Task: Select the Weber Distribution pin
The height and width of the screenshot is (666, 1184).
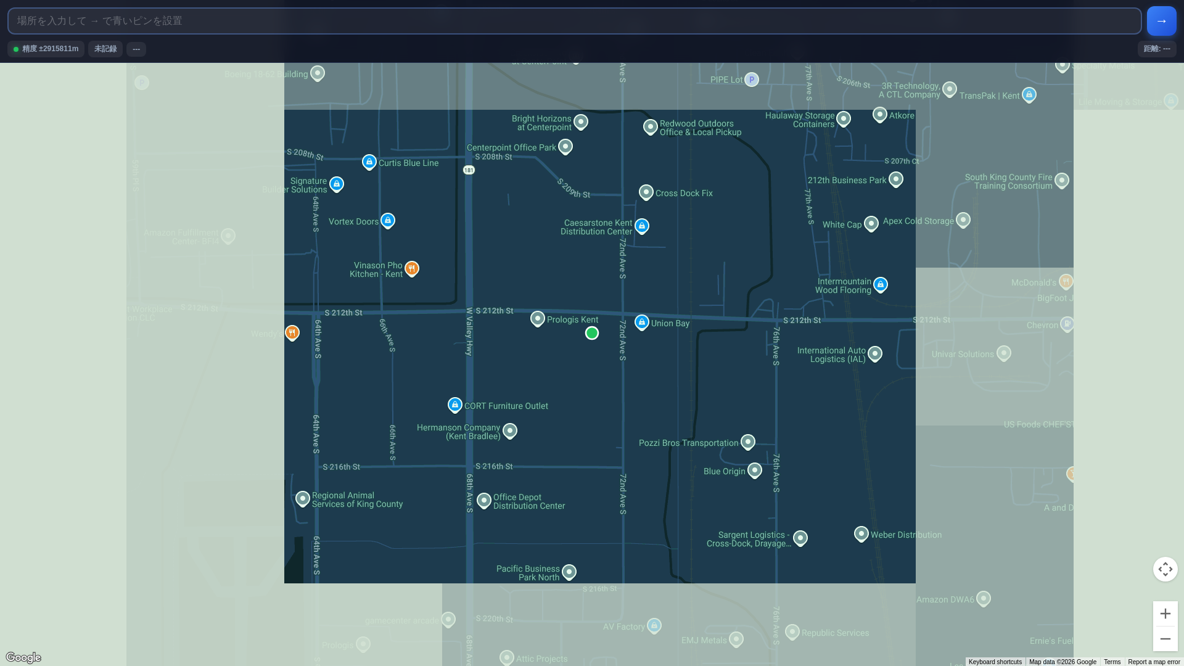Action: pos(861,533)
